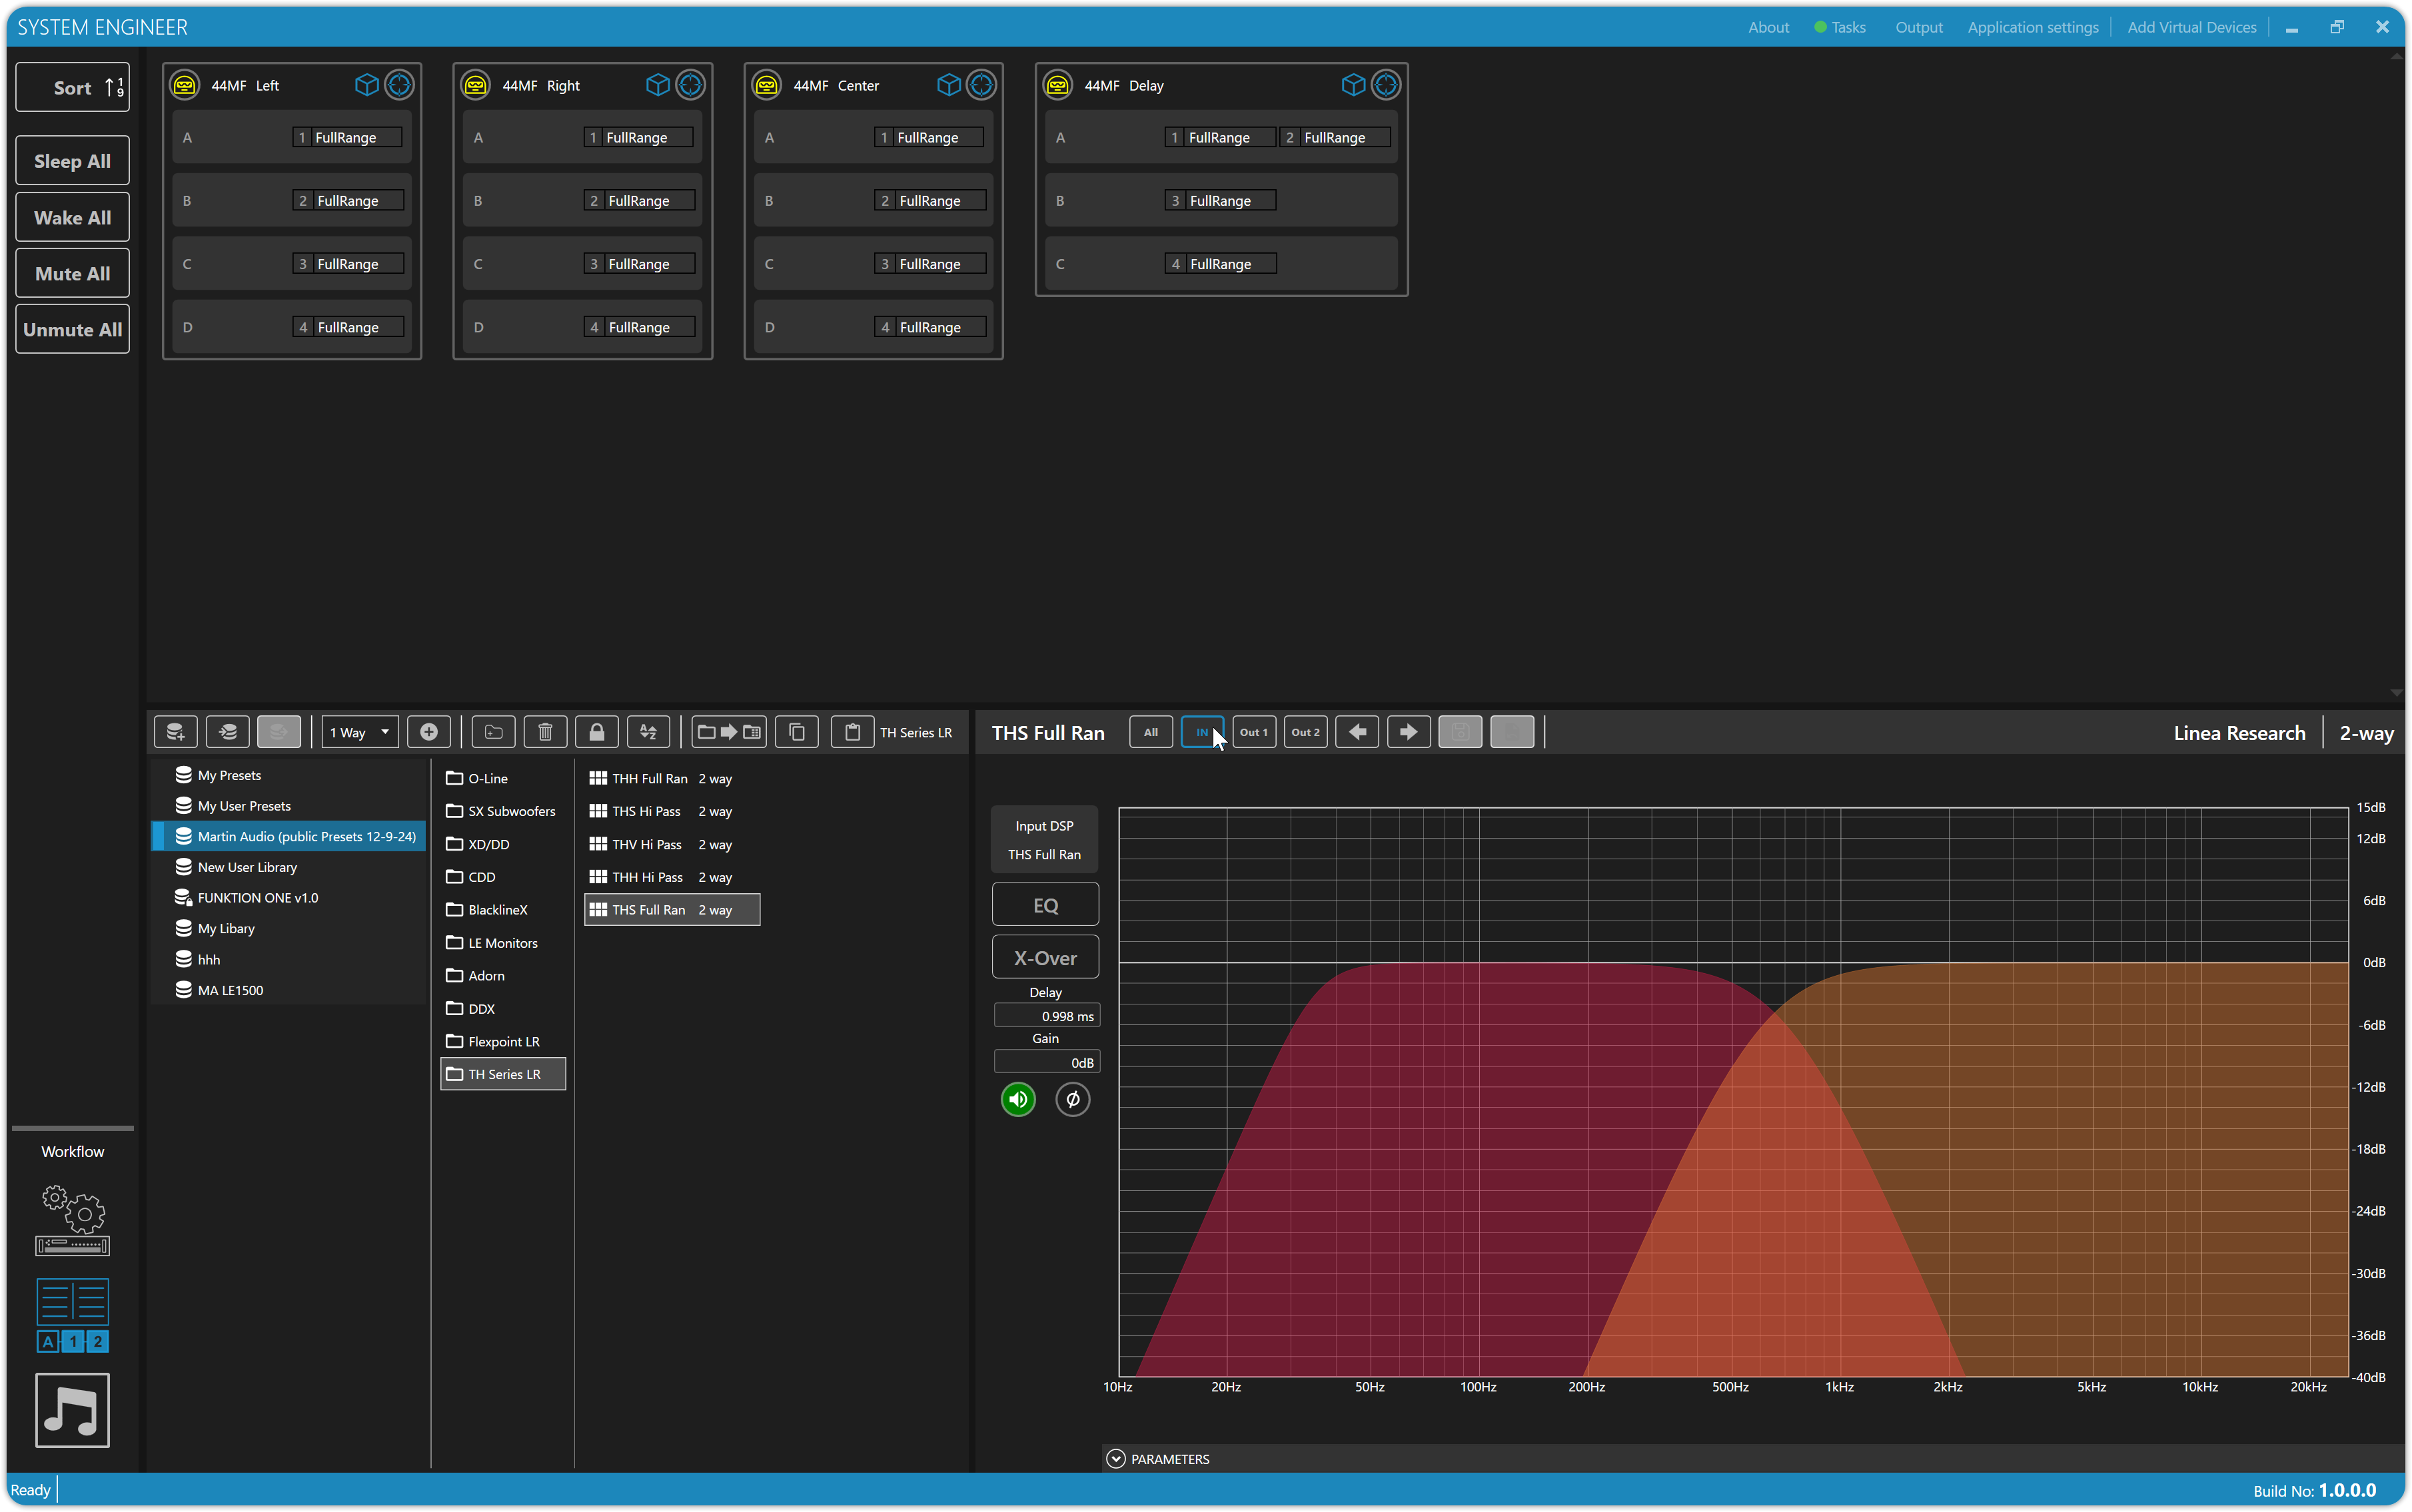Create a new folder in library
This screenshot has height=1512, width=2412.
pos(494,732)
